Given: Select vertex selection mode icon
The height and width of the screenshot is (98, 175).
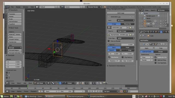Looking at the screenshot, I should (x=78, y=83).
